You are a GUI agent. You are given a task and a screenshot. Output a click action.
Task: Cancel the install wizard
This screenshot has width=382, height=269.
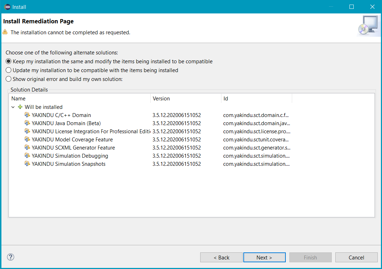click(356, 257)
